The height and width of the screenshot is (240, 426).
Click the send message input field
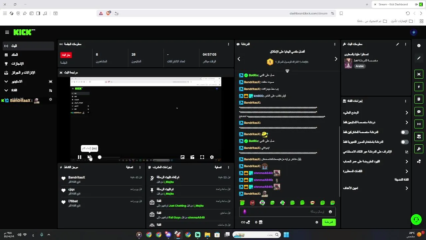tap(287, 212)
